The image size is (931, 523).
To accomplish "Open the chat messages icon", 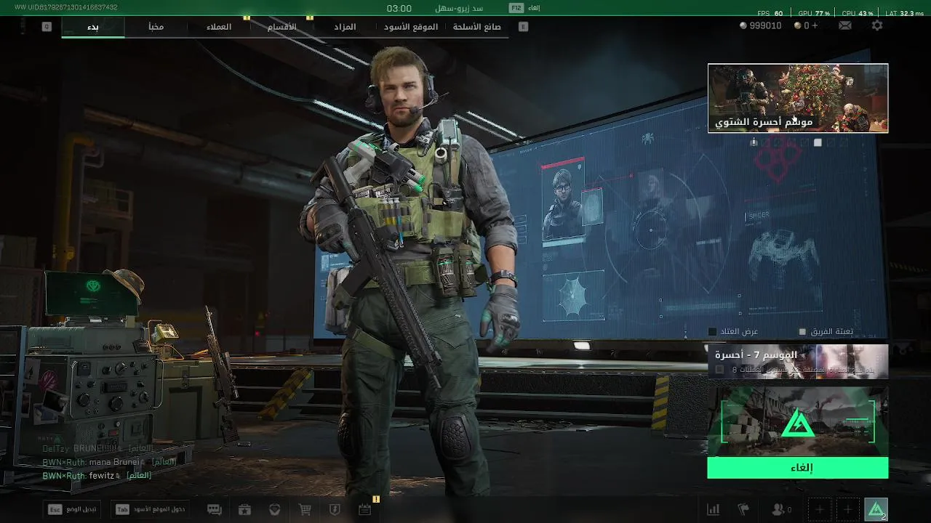I will pyautogui.click(x=215, y=510).
